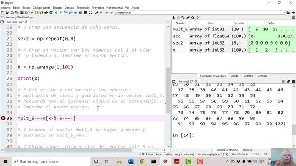The height and width of the screenshot is (166, 296).
Task: Expand the working directory path dropdown
Action: (x=284, y=12)
